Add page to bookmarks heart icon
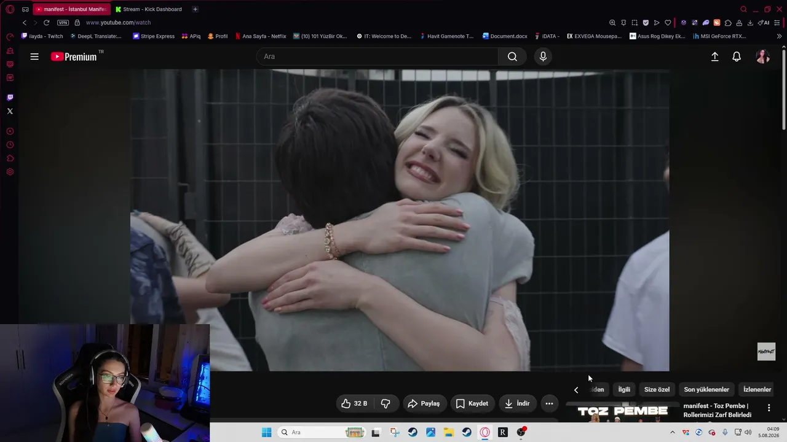Screen dimensions: 787x442 pos(668,23)
